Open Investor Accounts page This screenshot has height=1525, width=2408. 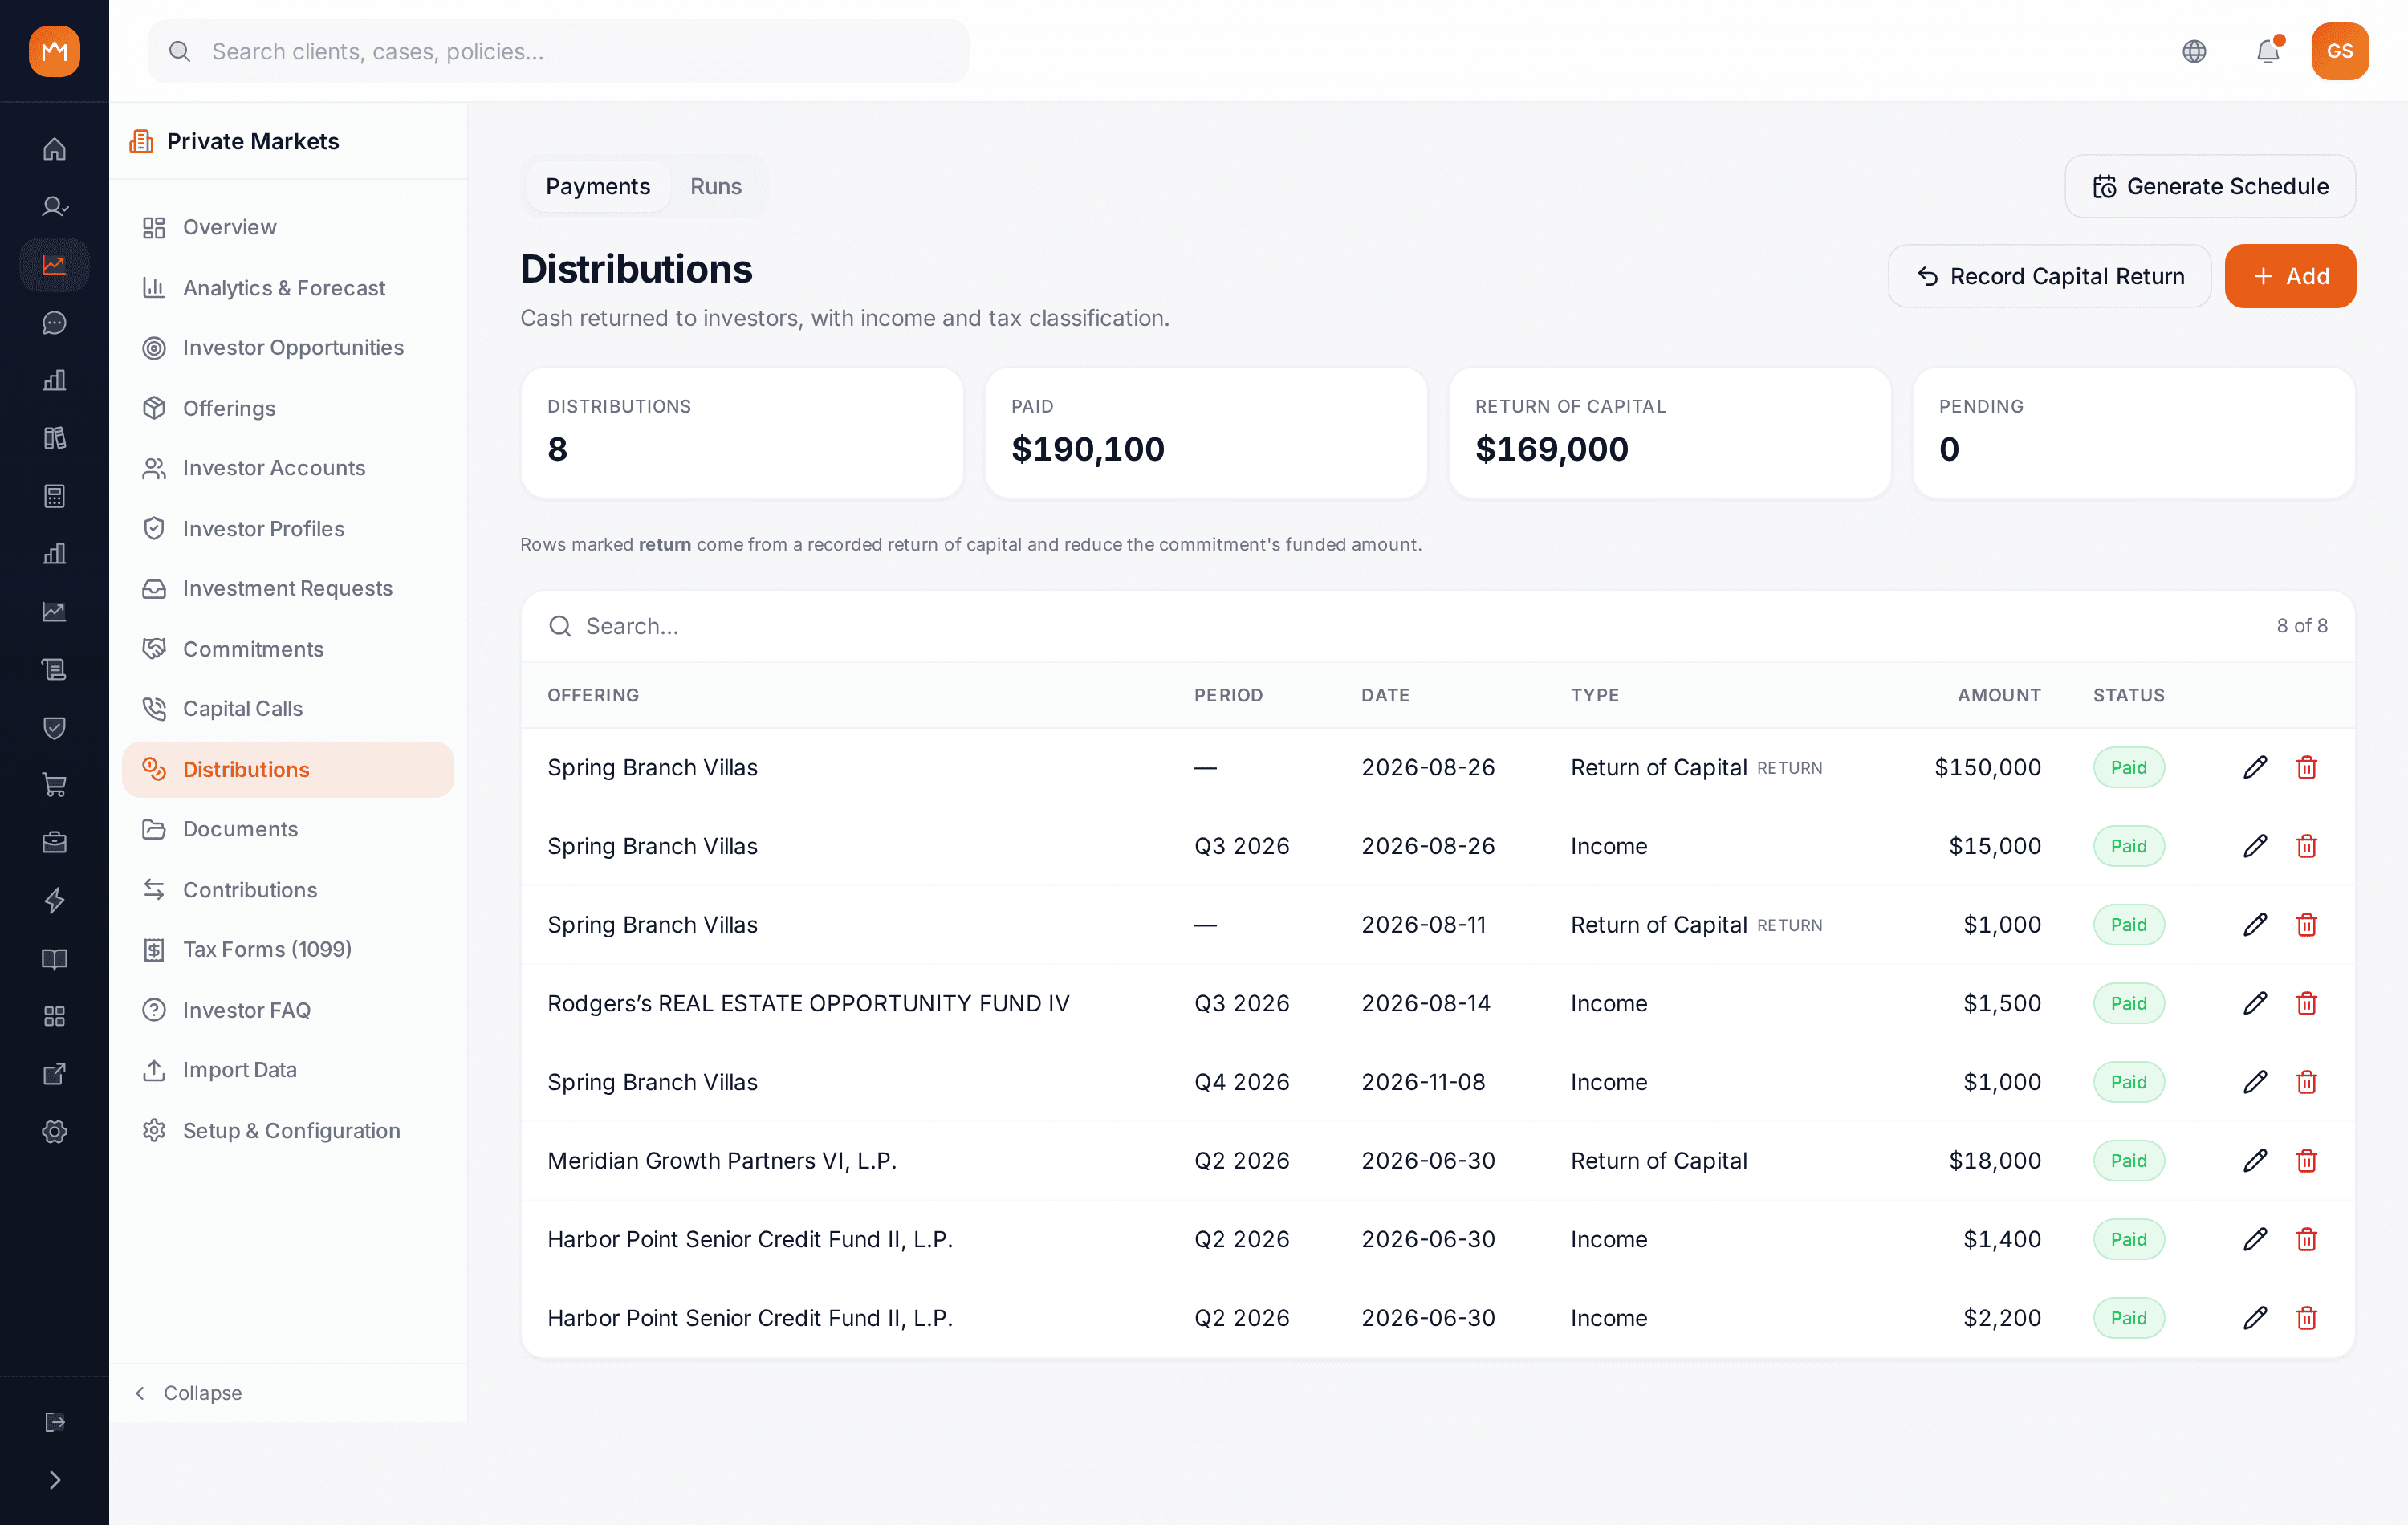tap(288, 468)
